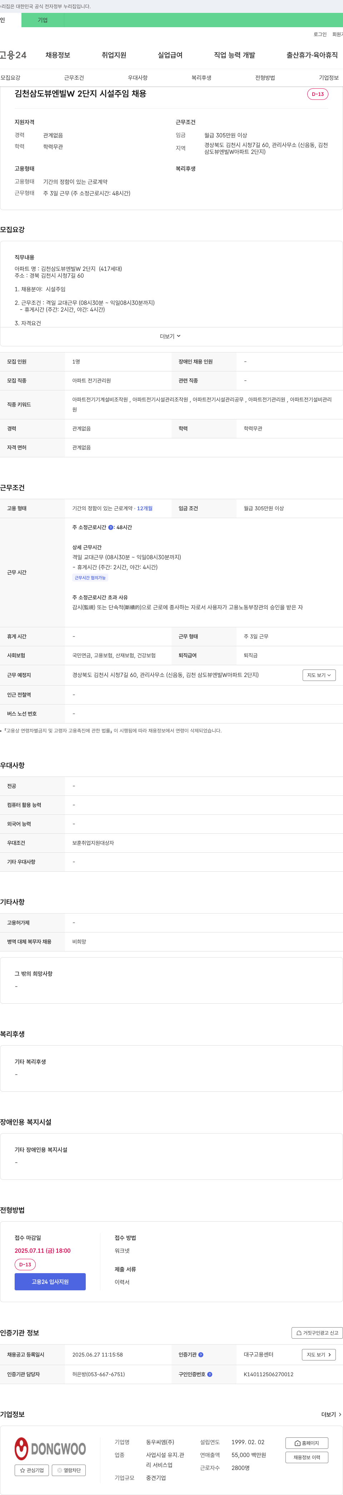
Task: Click wage value 월급 305만원 이상 in 근무조건 table
Action: point(264,508)
